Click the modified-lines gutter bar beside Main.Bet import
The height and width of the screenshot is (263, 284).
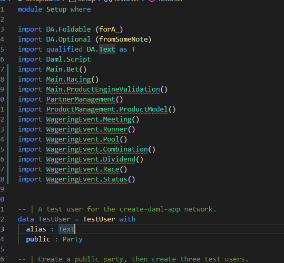(7, 69)
